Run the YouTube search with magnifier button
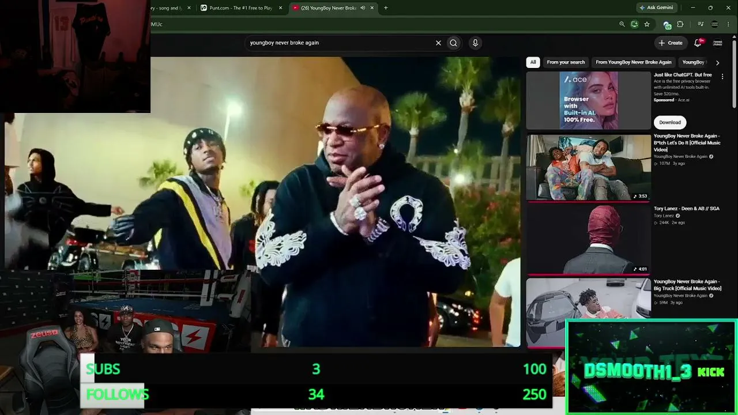This screenshot has width=738, height=415. 454,43
